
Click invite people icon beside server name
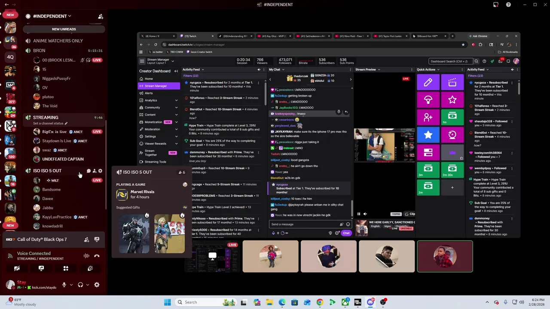click(101, 16)
